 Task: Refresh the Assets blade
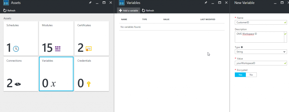(9, 10)
